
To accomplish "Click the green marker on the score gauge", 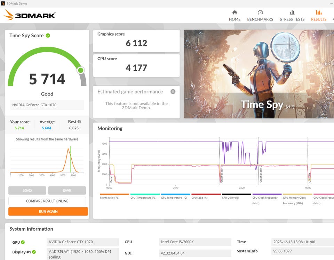I will 81,70.
